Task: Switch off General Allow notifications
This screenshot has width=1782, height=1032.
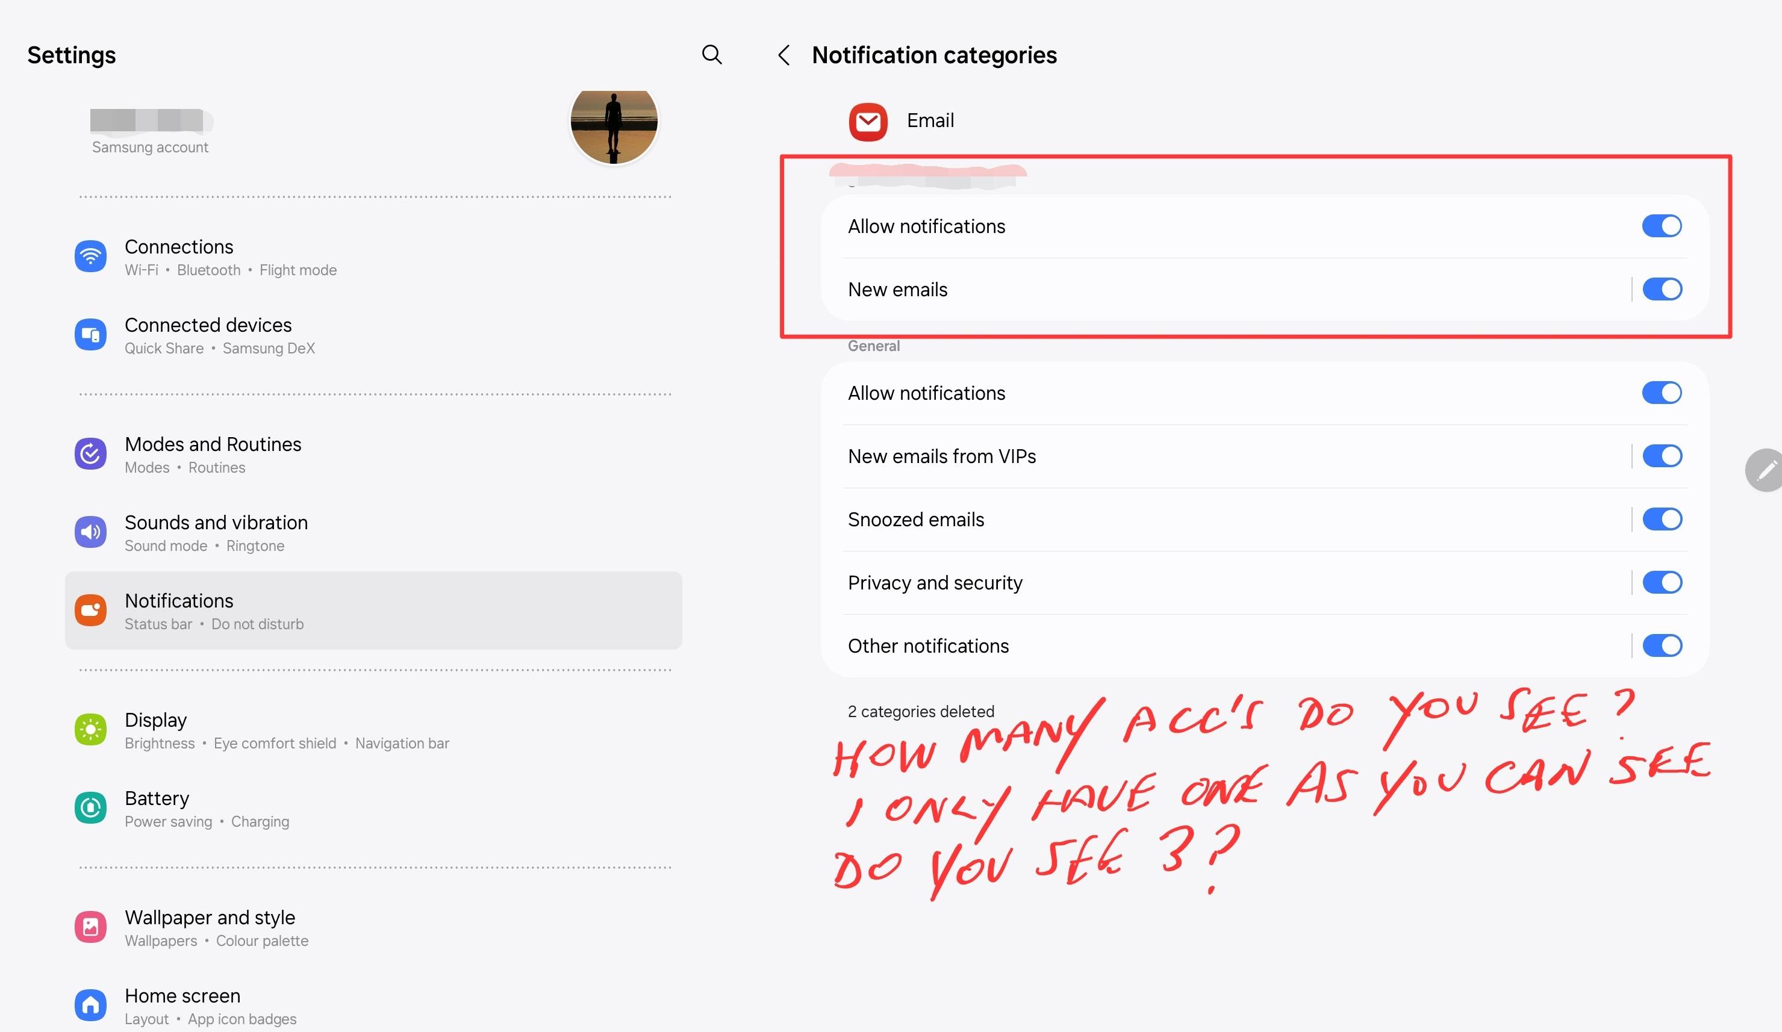Action: coord(1661,393)
